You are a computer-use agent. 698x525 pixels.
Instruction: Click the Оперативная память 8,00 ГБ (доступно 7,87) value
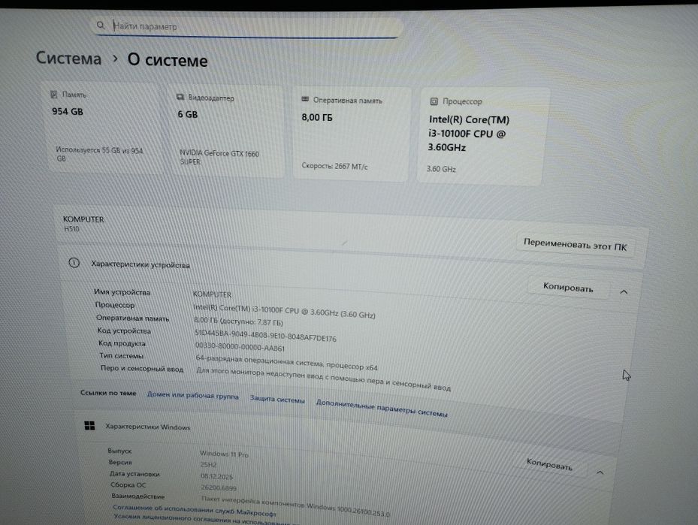pyautogui.click(x=238, y=321)
